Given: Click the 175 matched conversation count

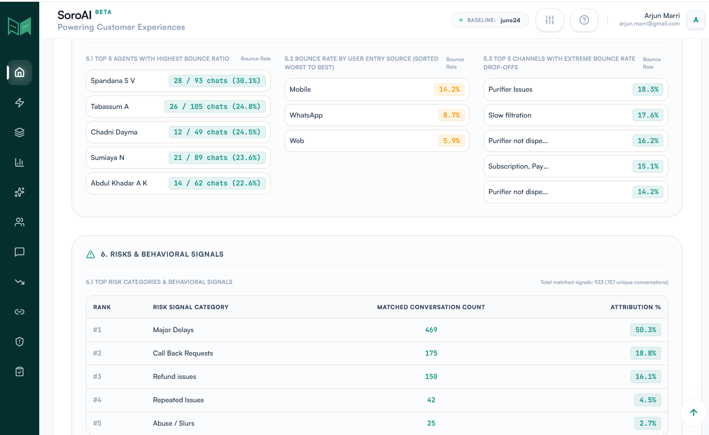Looking at the screenshot, I should point(431,353).
